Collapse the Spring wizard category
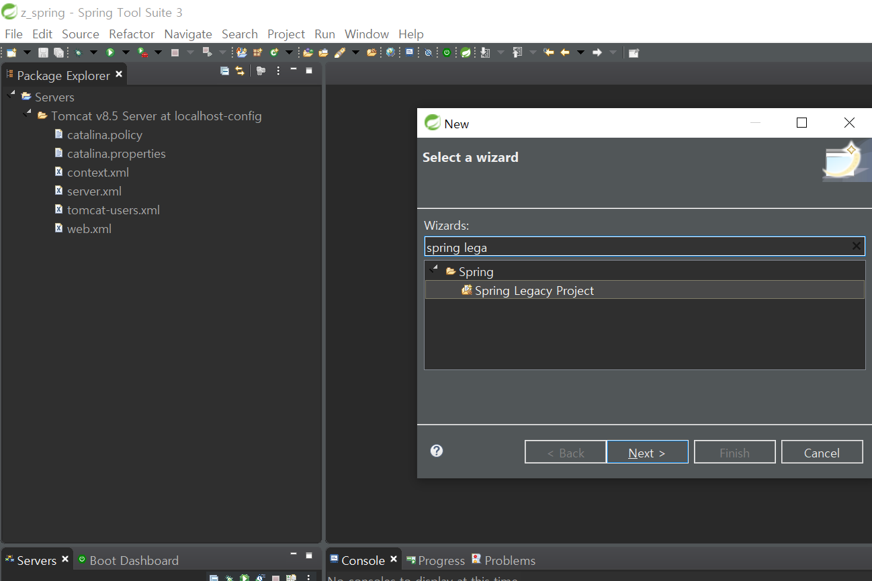 pos(434,270)
